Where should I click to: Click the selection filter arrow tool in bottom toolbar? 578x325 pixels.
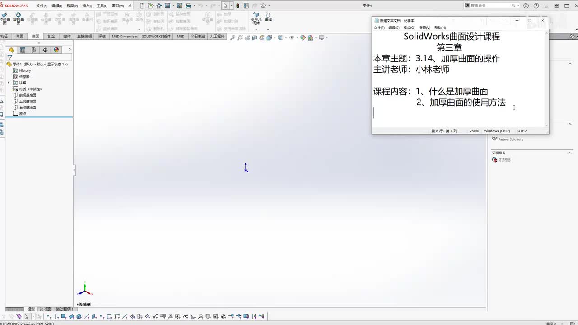(27, 317)
